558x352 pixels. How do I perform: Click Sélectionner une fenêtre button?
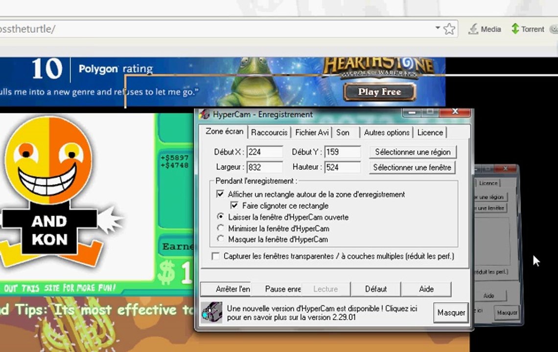413,167
